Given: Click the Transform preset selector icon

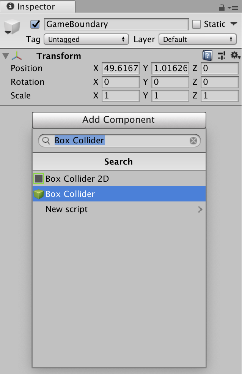Looking at the screenshot, I should click(222, 56).
